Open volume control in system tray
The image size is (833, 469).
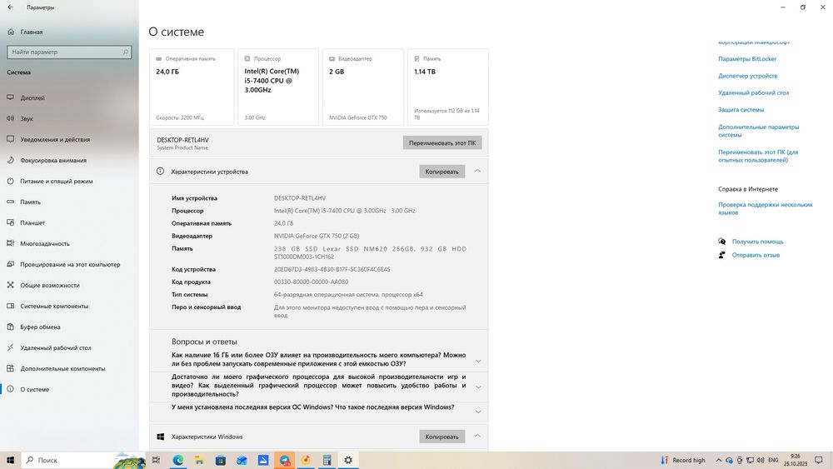(x=761, y=460)
